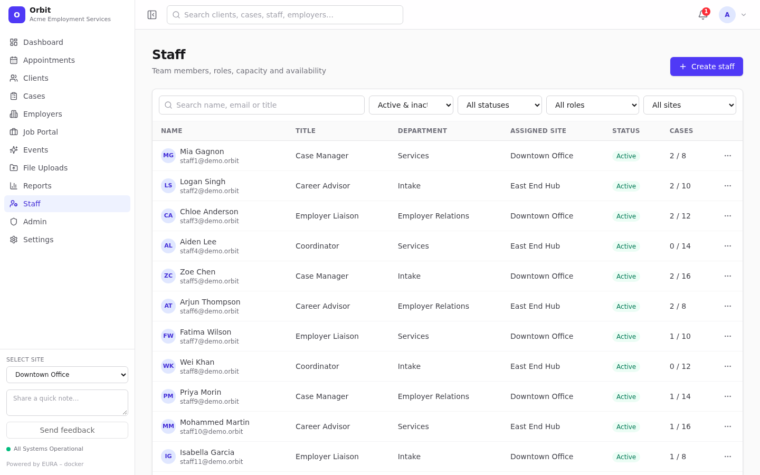Open File Uploads in sidebar
Screen dimensions: 760x475
click(x=67, y=168)
